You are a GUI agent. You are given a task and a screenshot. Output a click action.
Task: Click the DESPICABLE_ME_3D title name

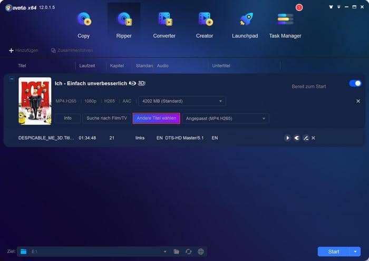[x=46, y=138]
